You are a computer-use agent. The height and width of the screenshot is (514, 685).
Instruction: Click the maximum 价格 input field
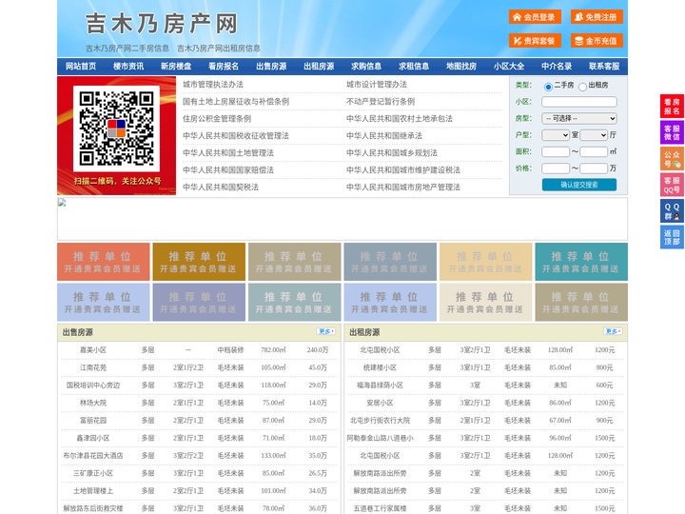tap(594, 168)
